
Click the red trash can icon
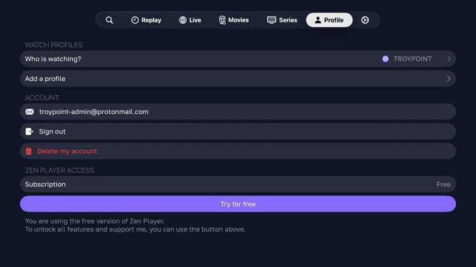pyautogui.click(x=29, y=151)
